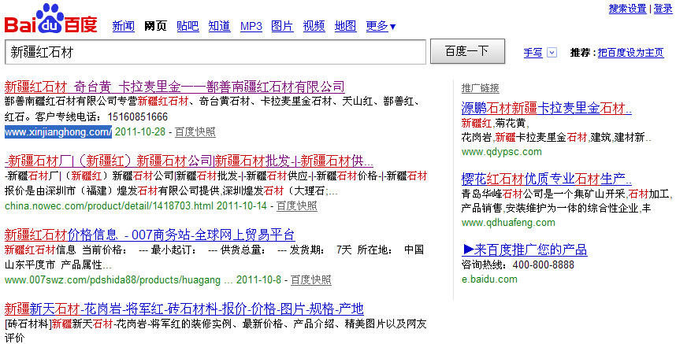676x344 pixels.
Task: Click the www.qdhuafeng.com ad URL
Action: click(508, 223)
